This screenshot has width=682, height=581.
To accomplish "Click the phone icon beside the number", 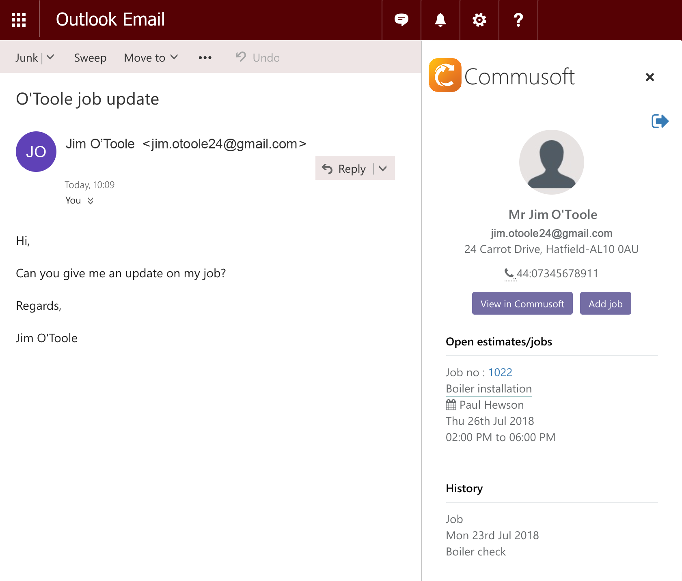I will click(x=509, y=274).
